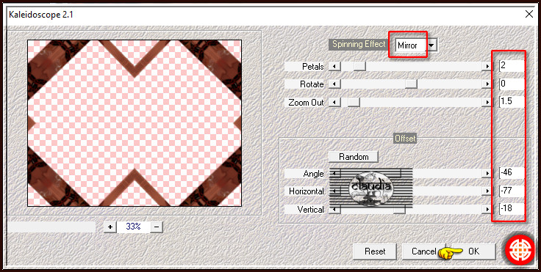Click the Vertical slider thumb

pos(399,209)
